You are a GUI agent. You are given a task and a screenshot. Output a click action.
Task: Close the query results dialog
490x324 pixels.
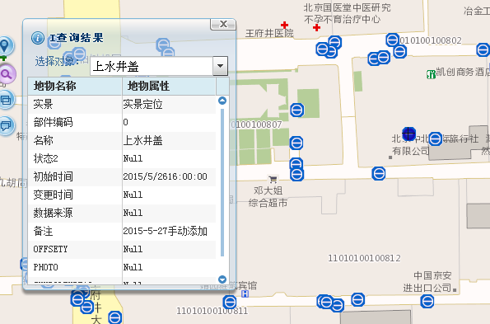pos(223,24)
